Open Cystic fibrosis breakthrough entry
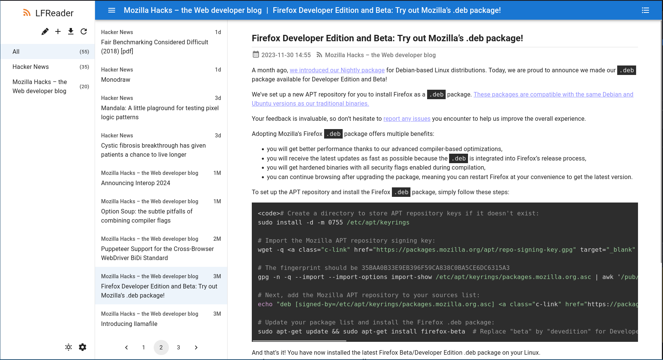Screen dimensions: 663x360 point(161,145)
